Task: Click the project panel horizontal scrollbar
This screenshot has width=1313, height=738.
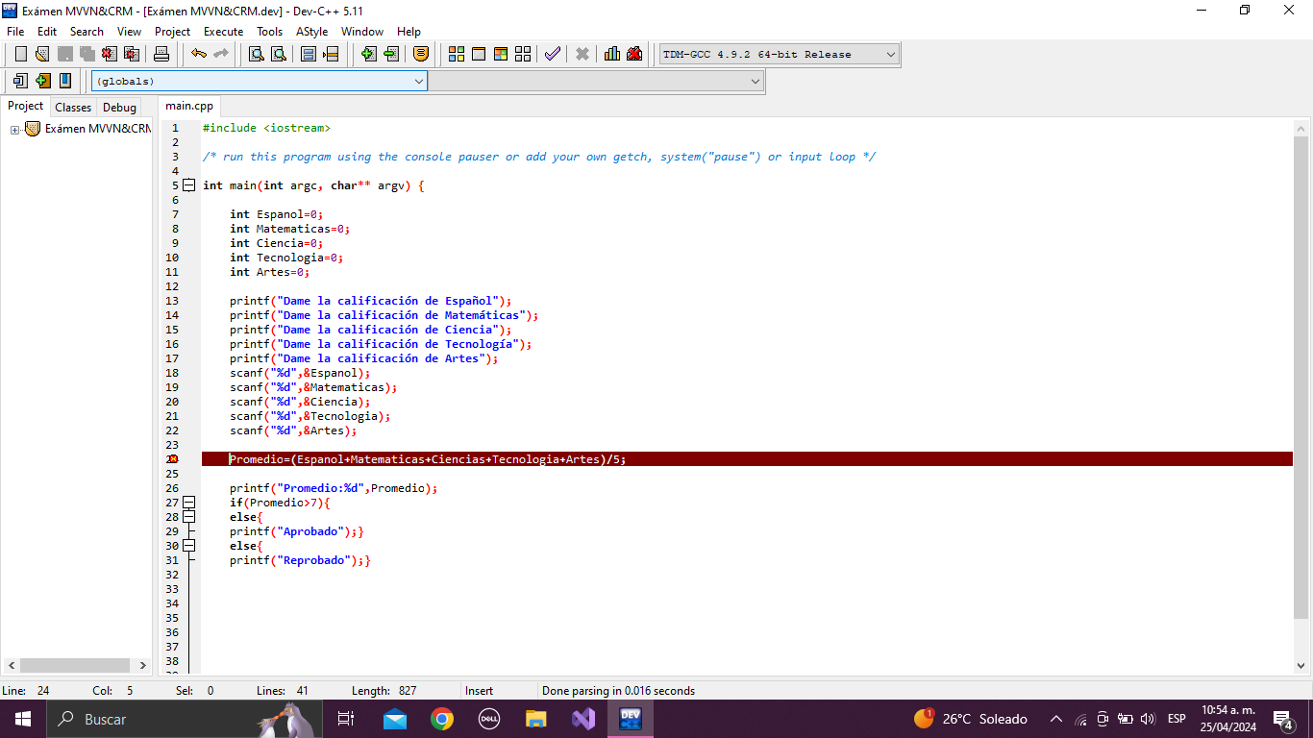Action: click(75, 665)
